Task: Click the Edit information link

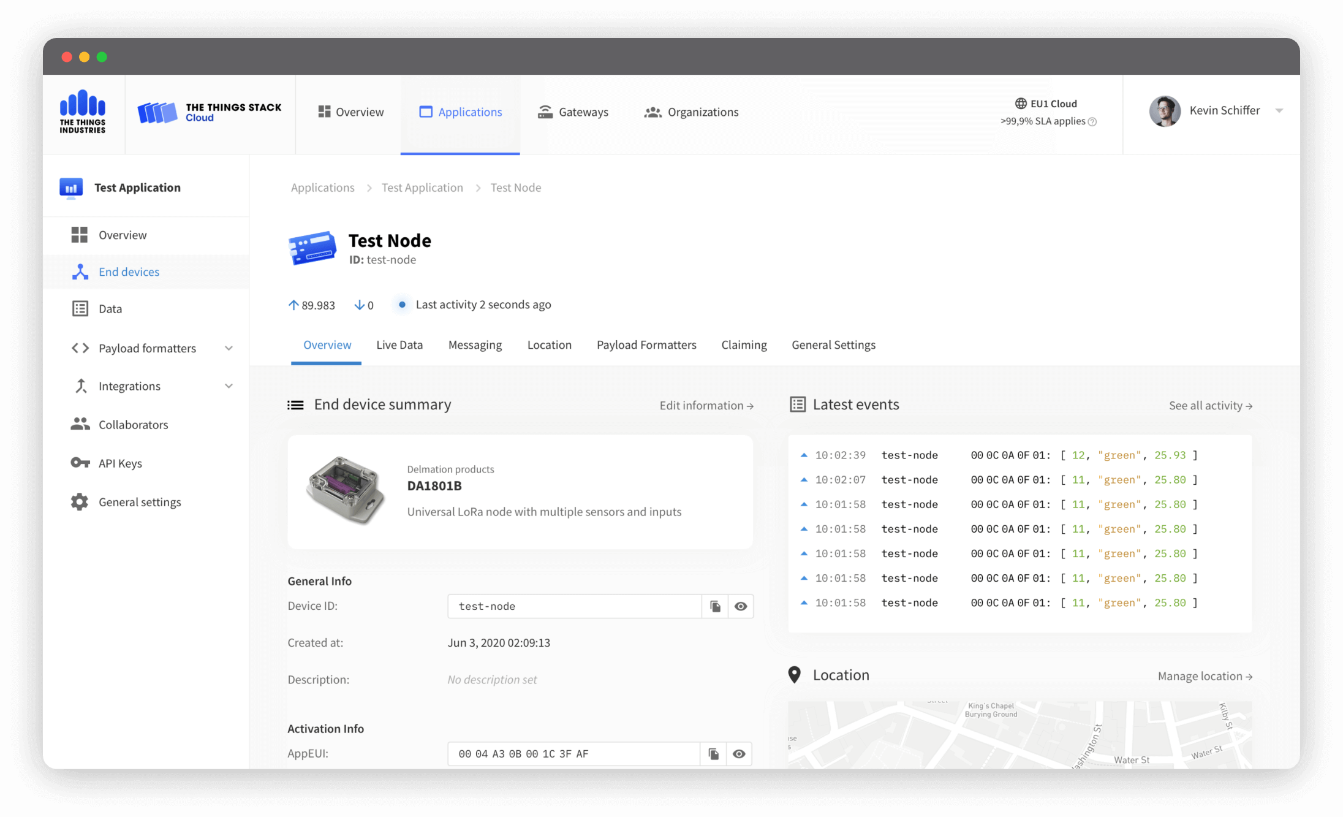Action: click(706, 406)
